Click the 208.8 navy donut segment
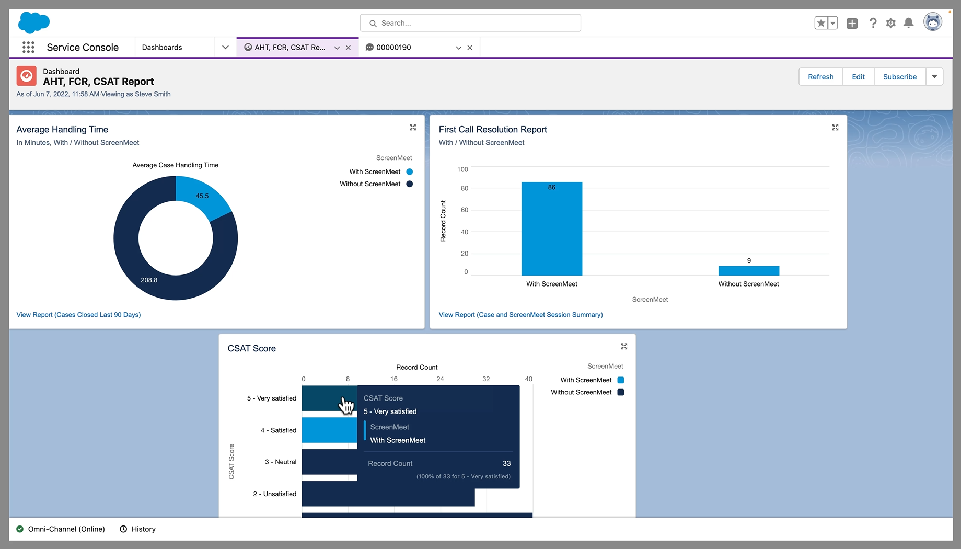This screenshot has width=961, height=549. (149, 280)
